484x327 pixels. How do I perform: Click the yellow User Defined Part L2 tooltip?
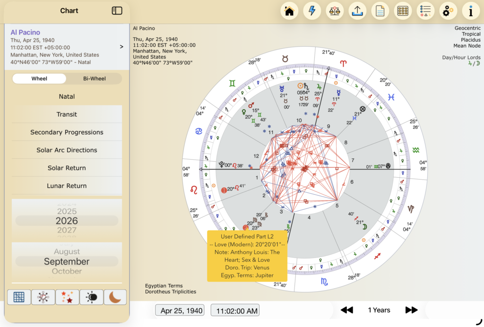(x=247, y=256)
